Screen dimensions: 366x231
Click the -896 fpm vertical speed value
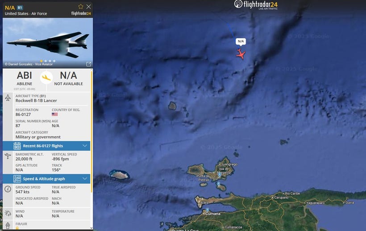60,159
